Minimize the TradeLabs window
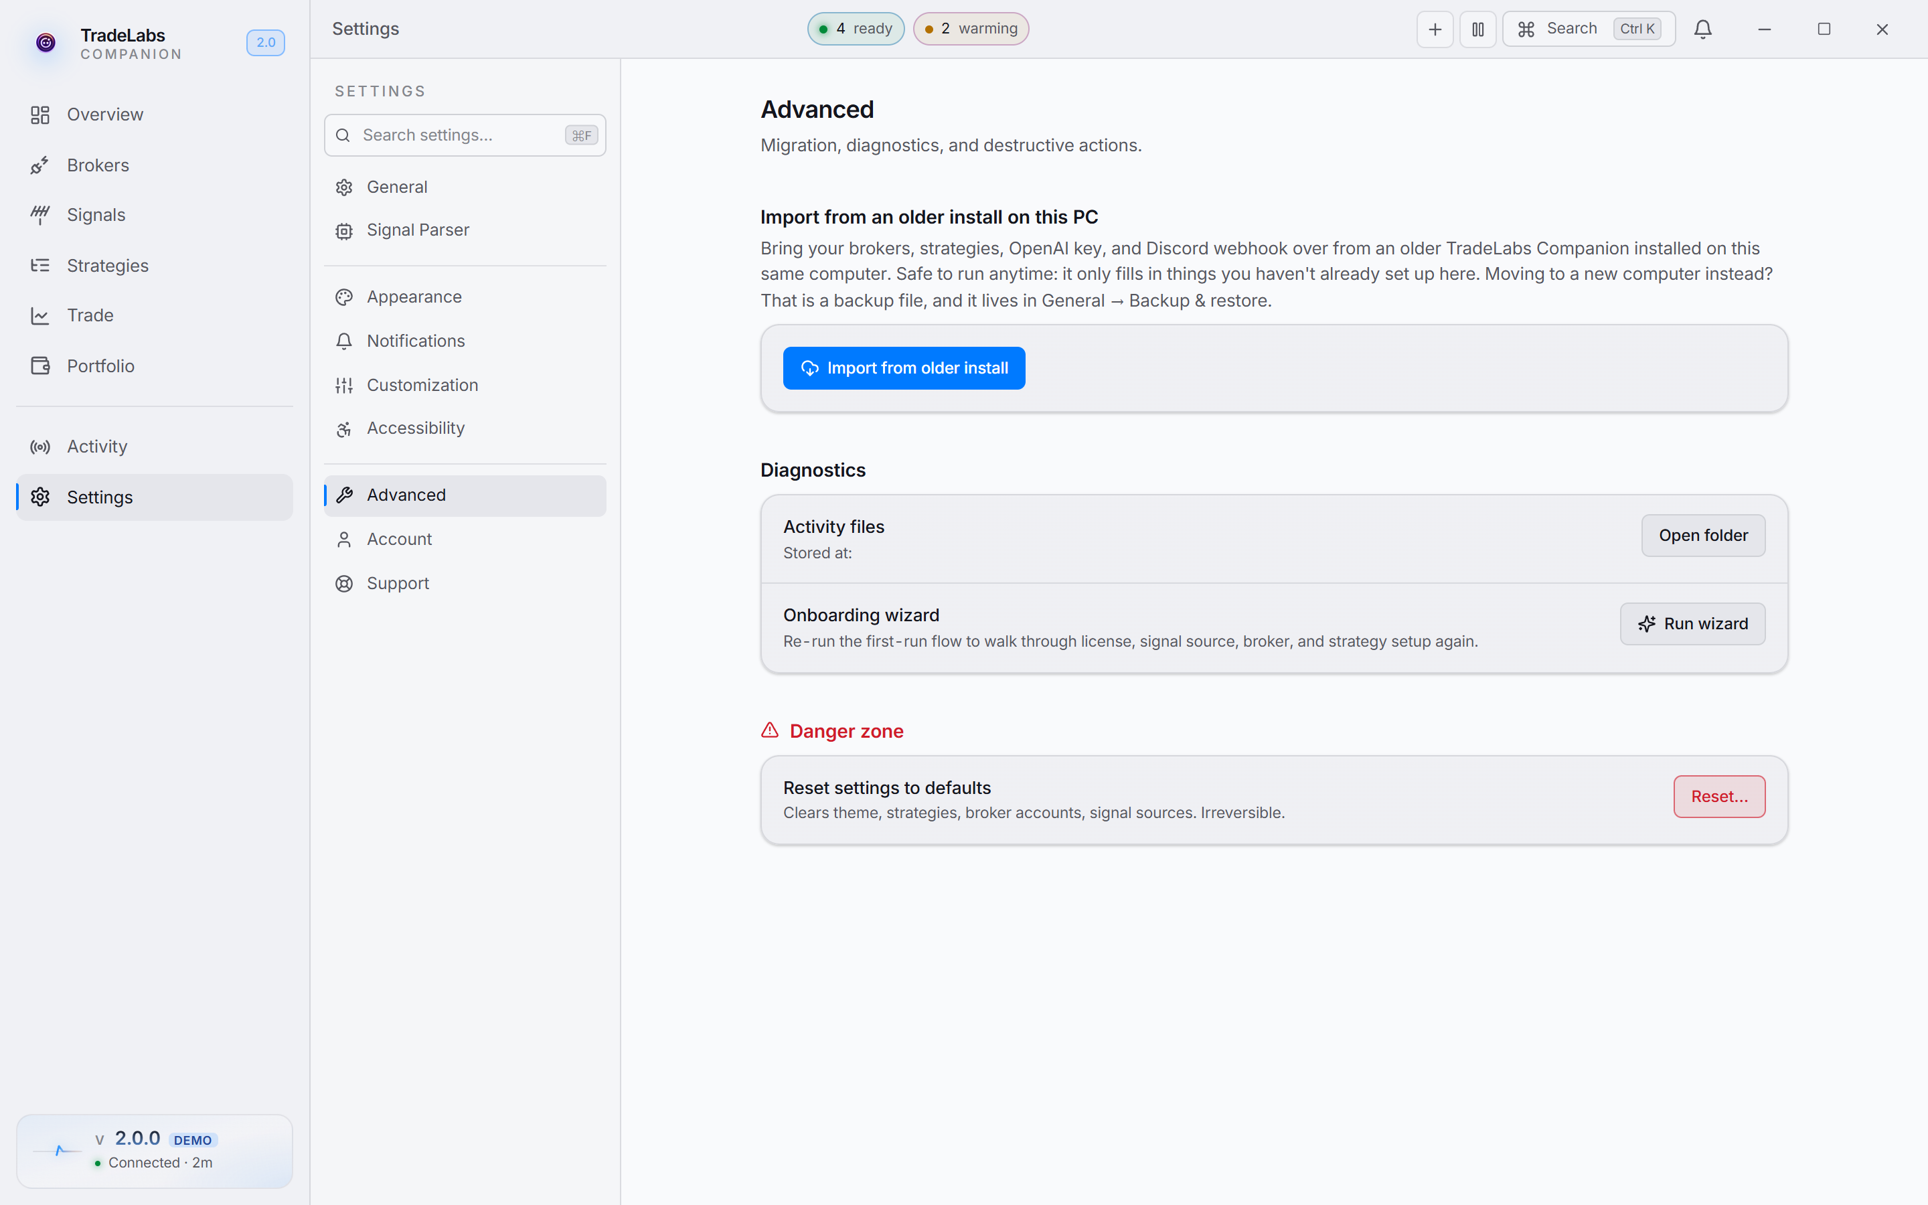1928x1205 pixels. [x=1765, y=29]
